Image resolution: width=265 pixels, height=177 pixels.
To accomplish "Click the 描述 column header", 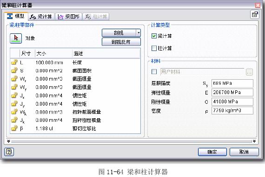I will [106, 54].
